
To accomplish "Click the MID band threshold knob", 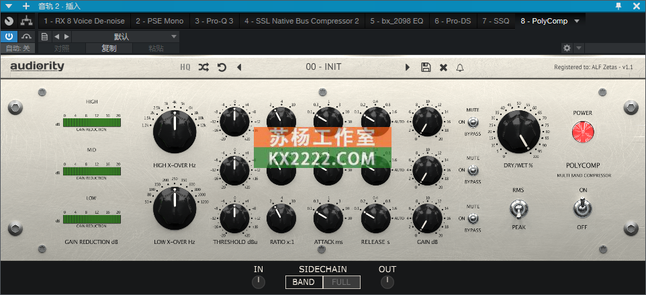I will [235, 170].
